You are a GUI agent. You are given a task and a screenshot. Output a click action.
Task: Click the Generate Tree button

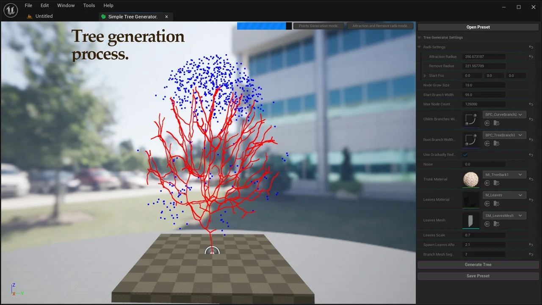click(478, 265)
